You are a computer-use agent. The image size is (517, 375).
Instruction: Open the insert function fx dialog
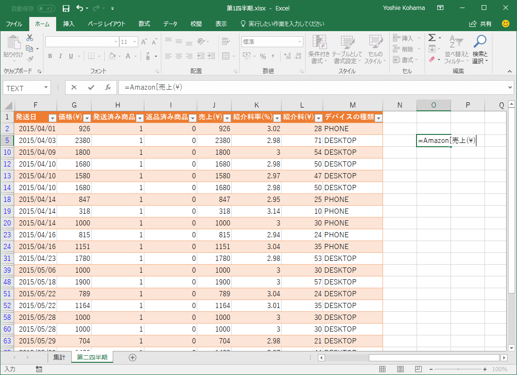click(x=108, y=88)
